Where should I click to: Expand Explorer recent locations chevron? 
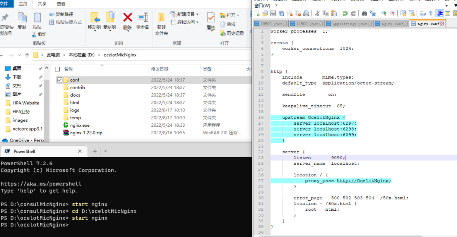point(19,55)
